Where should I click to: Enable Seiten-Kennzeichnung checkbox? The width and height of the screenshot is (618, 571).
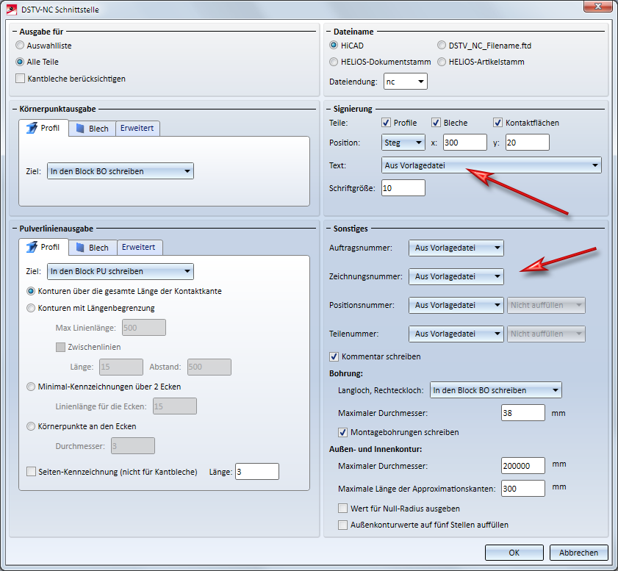[31, 471]
